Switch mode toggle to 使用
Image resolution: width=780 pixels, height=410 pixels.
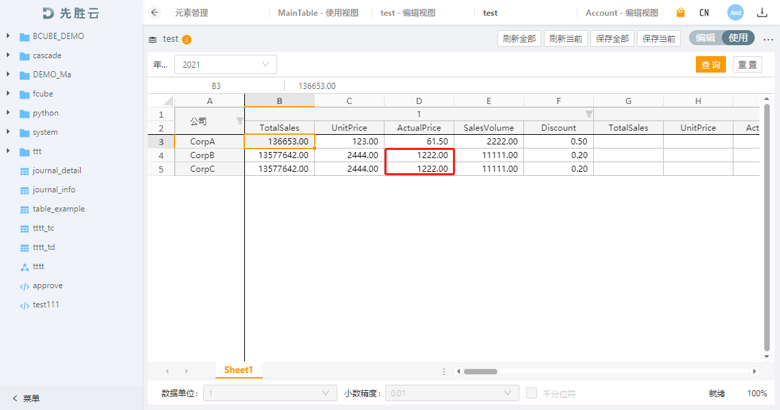coord(738,38)
